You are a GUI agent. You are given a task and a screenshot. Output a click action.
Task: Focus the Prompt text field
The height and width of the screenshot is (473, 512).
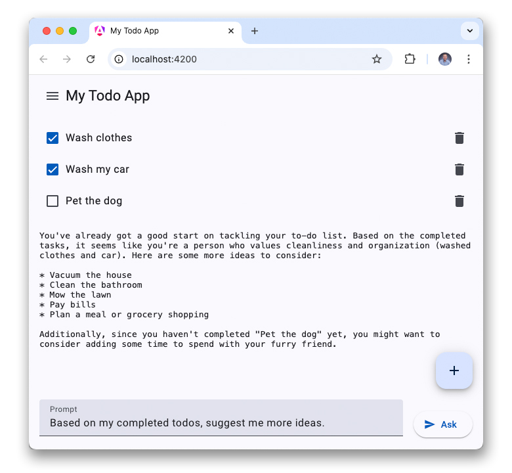tap(221, 423)
